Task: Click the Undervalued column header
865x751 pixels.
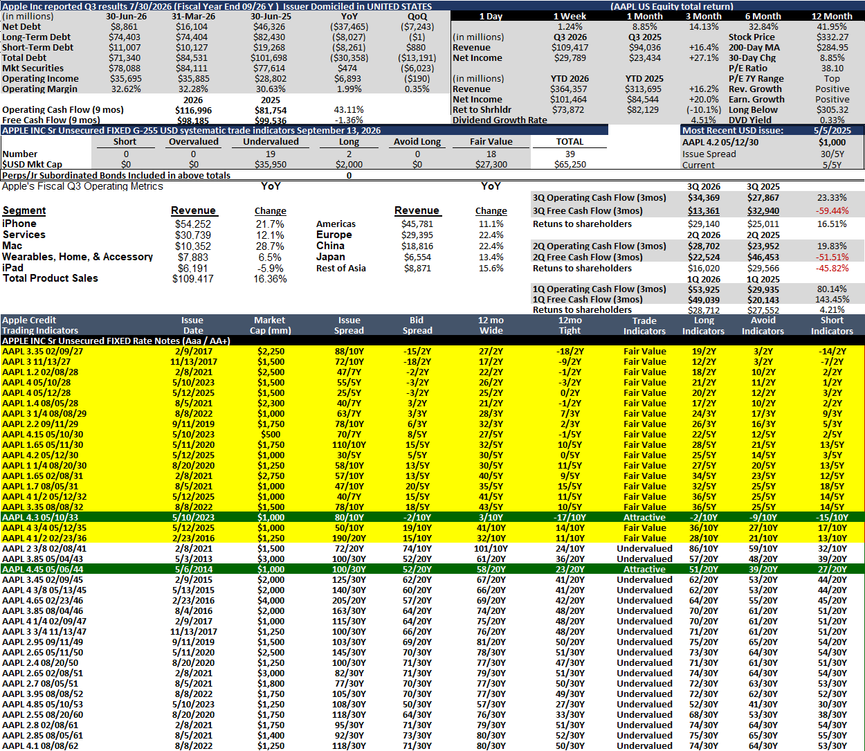Action: pos(271,142)
